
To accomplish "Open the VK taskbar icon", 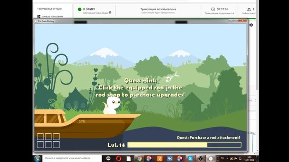I will (170, 158).
